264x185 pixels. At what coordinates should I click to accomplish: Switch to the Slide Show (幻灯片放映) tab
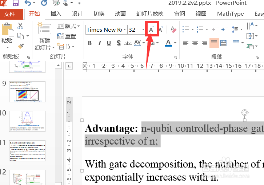[150, 14]
